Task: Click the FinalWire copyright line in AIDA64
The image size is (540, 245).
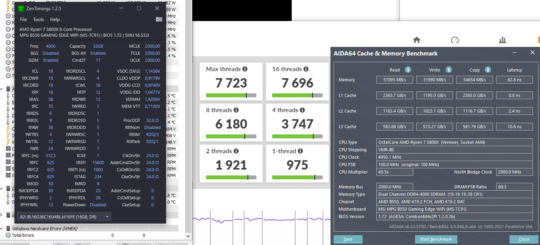Action: [461, 227]
